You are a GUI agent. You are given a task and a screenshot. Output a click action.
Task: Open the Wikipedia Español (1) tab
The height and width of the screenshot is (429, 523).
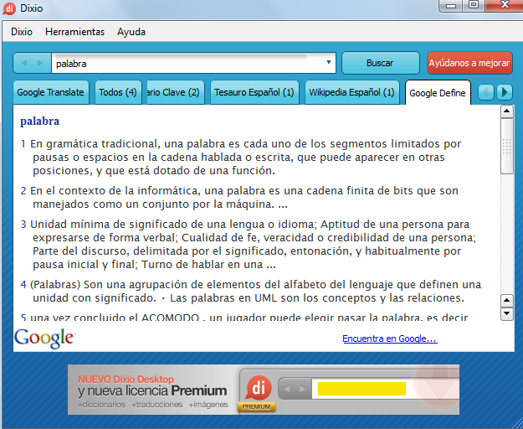coord(352,92)
